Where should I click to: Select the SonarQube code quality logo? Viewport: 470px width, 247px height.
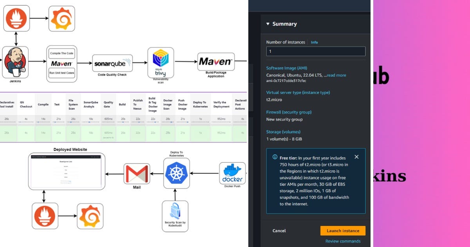click(x=112, y=63)
